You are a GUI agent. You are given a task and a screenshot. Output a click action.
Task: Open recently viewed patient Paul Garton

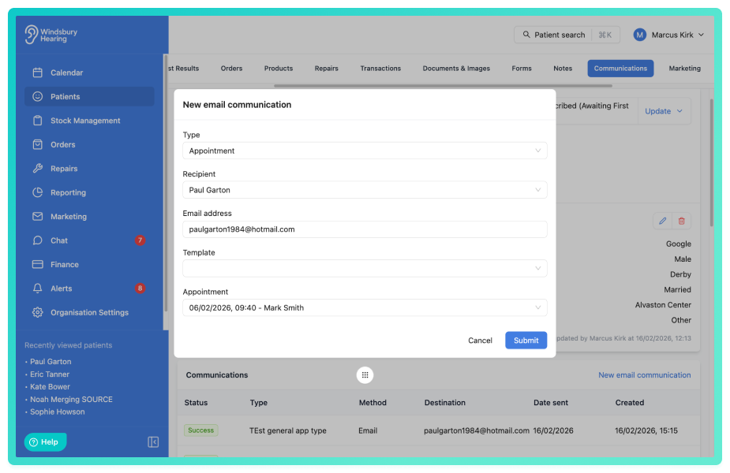(x=51, y=361)
